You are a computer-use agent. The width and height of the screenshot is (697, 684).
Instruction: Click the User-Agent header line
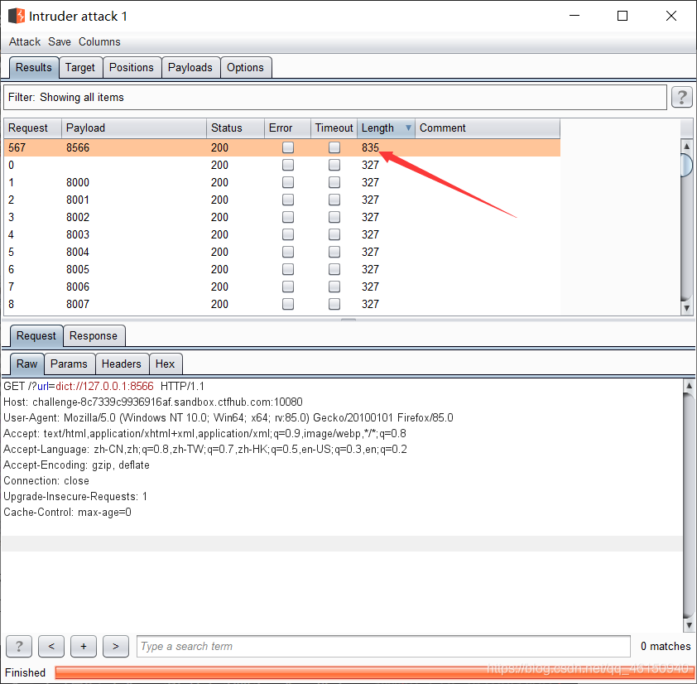tap(228, 417)
